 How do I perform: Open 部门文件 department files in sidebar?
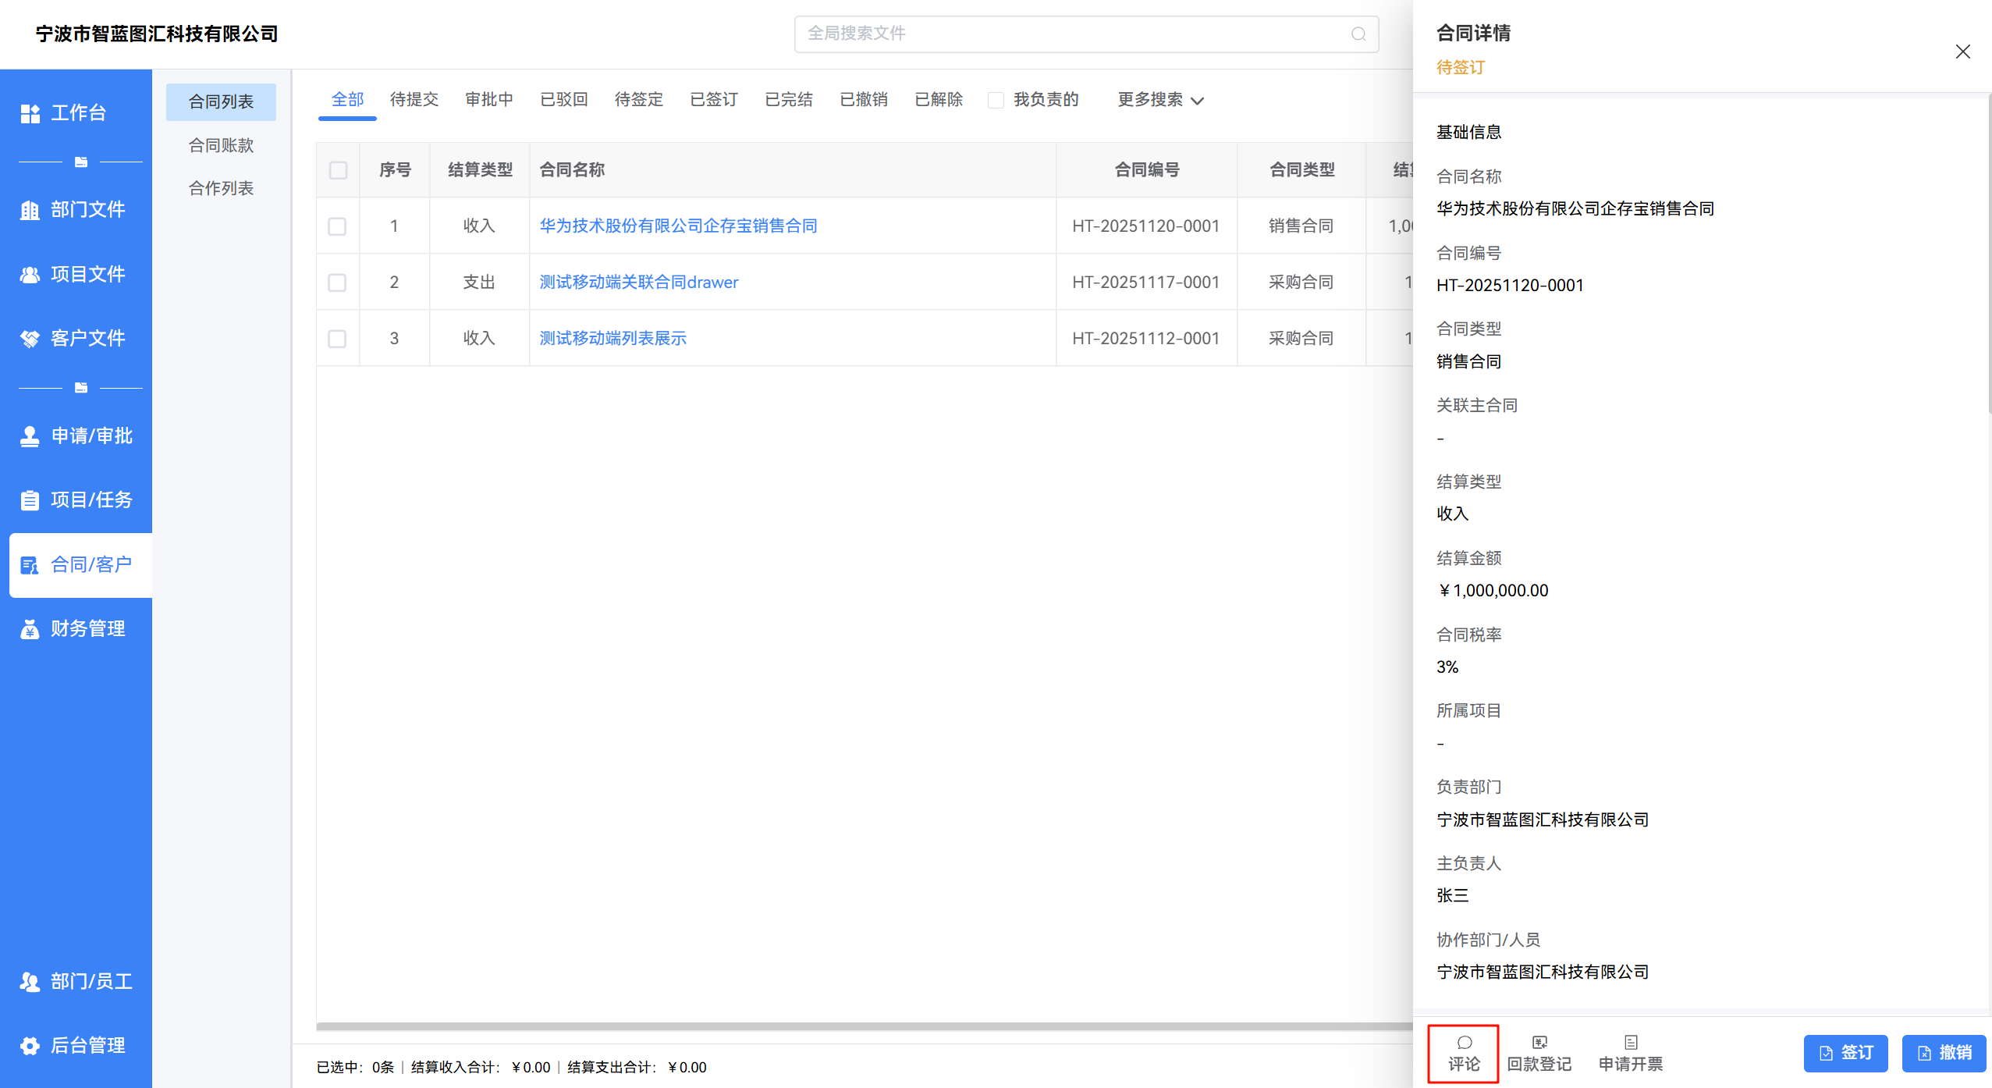click(x=76, y=209)
